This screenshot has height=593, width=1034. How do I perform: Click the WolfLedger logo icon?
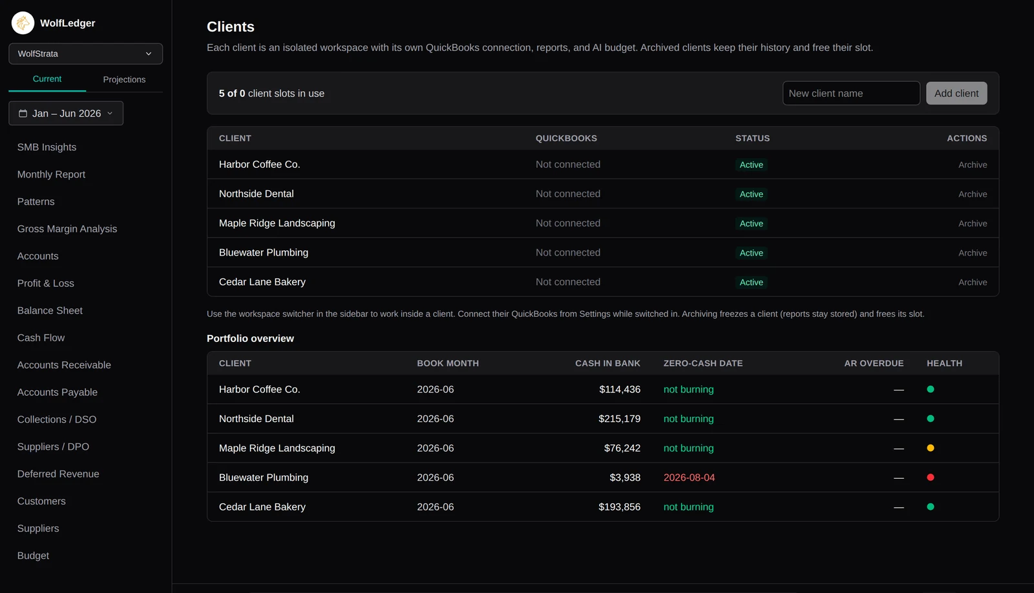coord(23,23)
